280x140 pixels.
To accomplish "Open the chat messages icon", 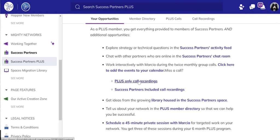I will [252, 7].
